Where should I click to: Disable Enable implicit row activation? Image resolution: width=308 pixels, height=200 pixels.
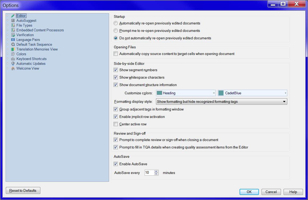click(116, 117)
